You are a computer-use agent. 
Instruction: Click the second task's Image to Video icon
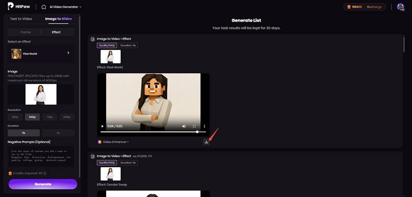93,156
